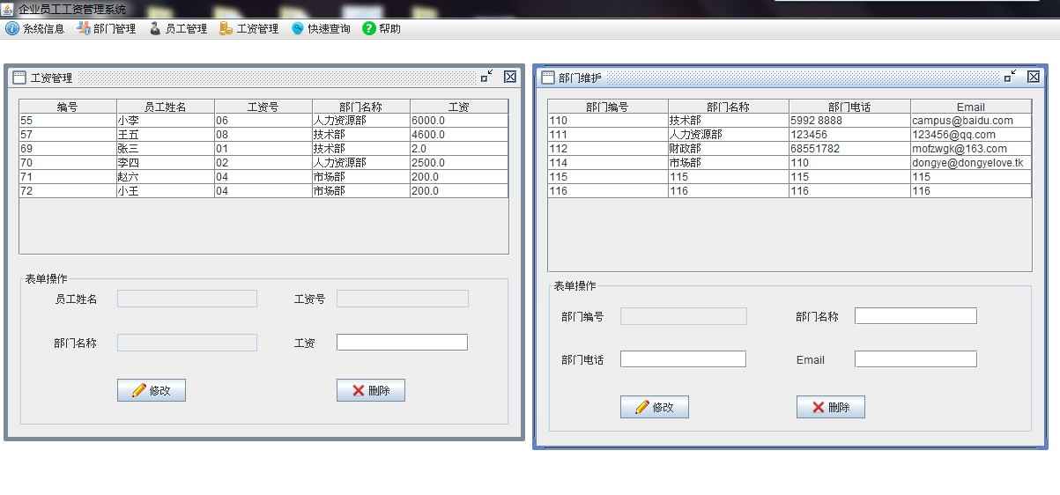Click the 部门编号 disabled field

(684, 316)
